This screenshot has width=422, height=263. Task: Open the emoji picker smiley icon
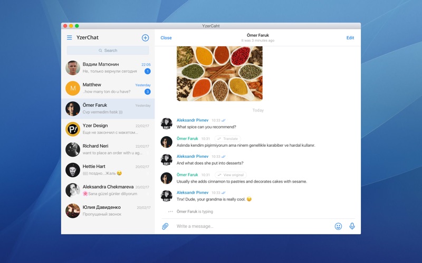pos(338,226)
